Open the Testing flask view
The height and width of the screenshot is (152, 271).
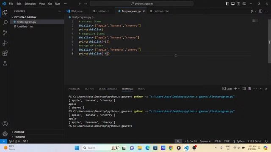point(5,63)
